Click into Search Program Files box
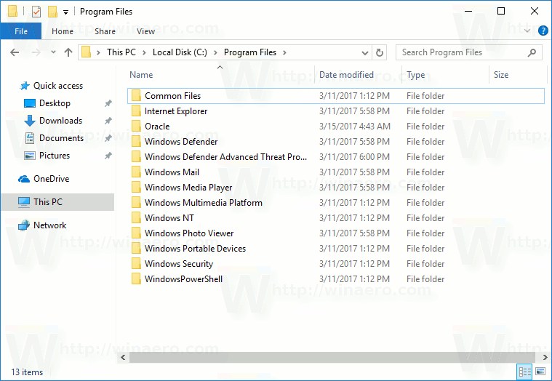 pos(469,52)
